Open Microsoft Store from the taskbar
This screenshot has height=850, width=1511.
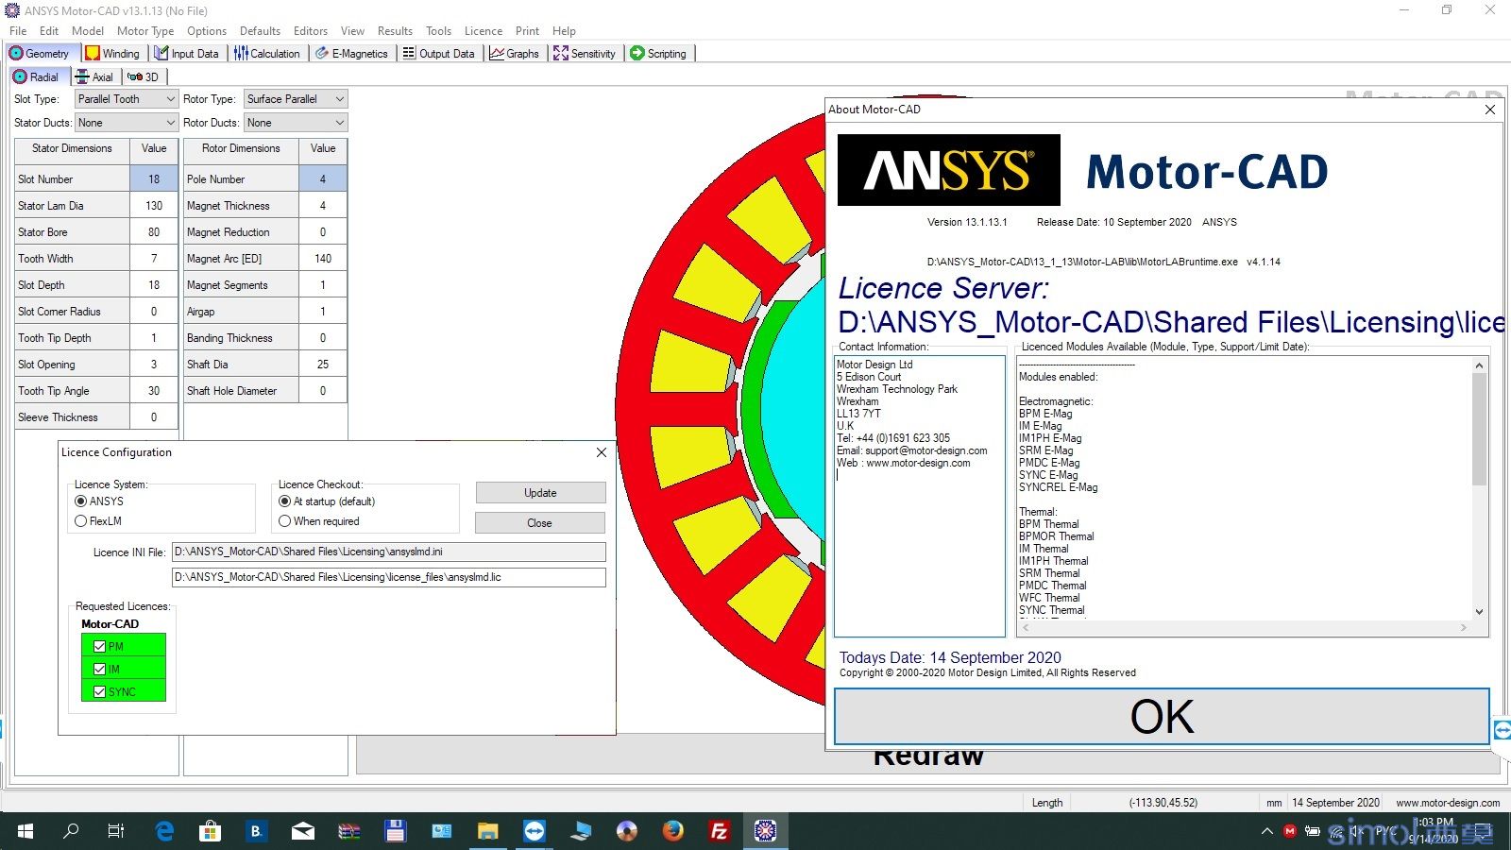pyautogui.click(x=210, y=831)
